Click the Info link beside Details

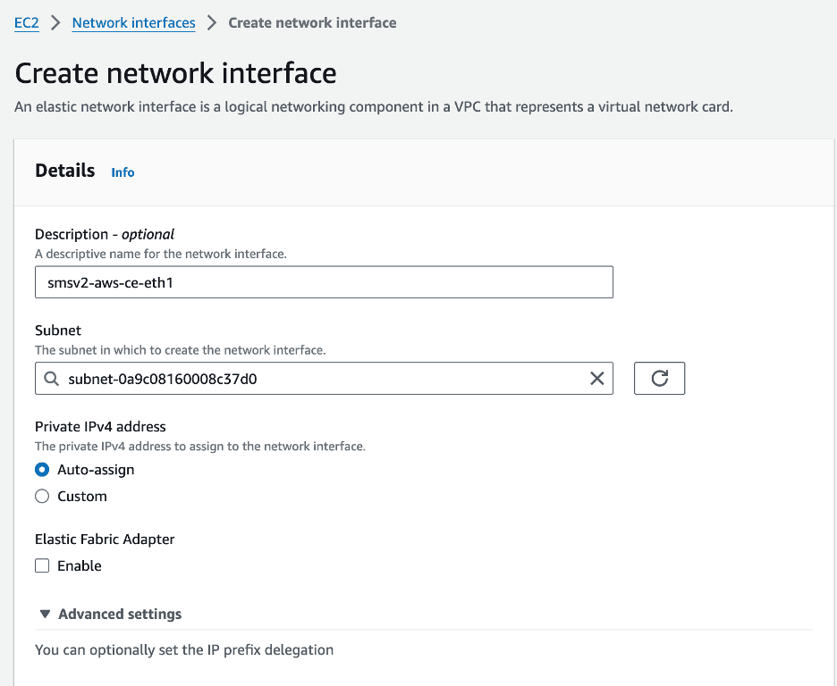[x=123, y=172]
